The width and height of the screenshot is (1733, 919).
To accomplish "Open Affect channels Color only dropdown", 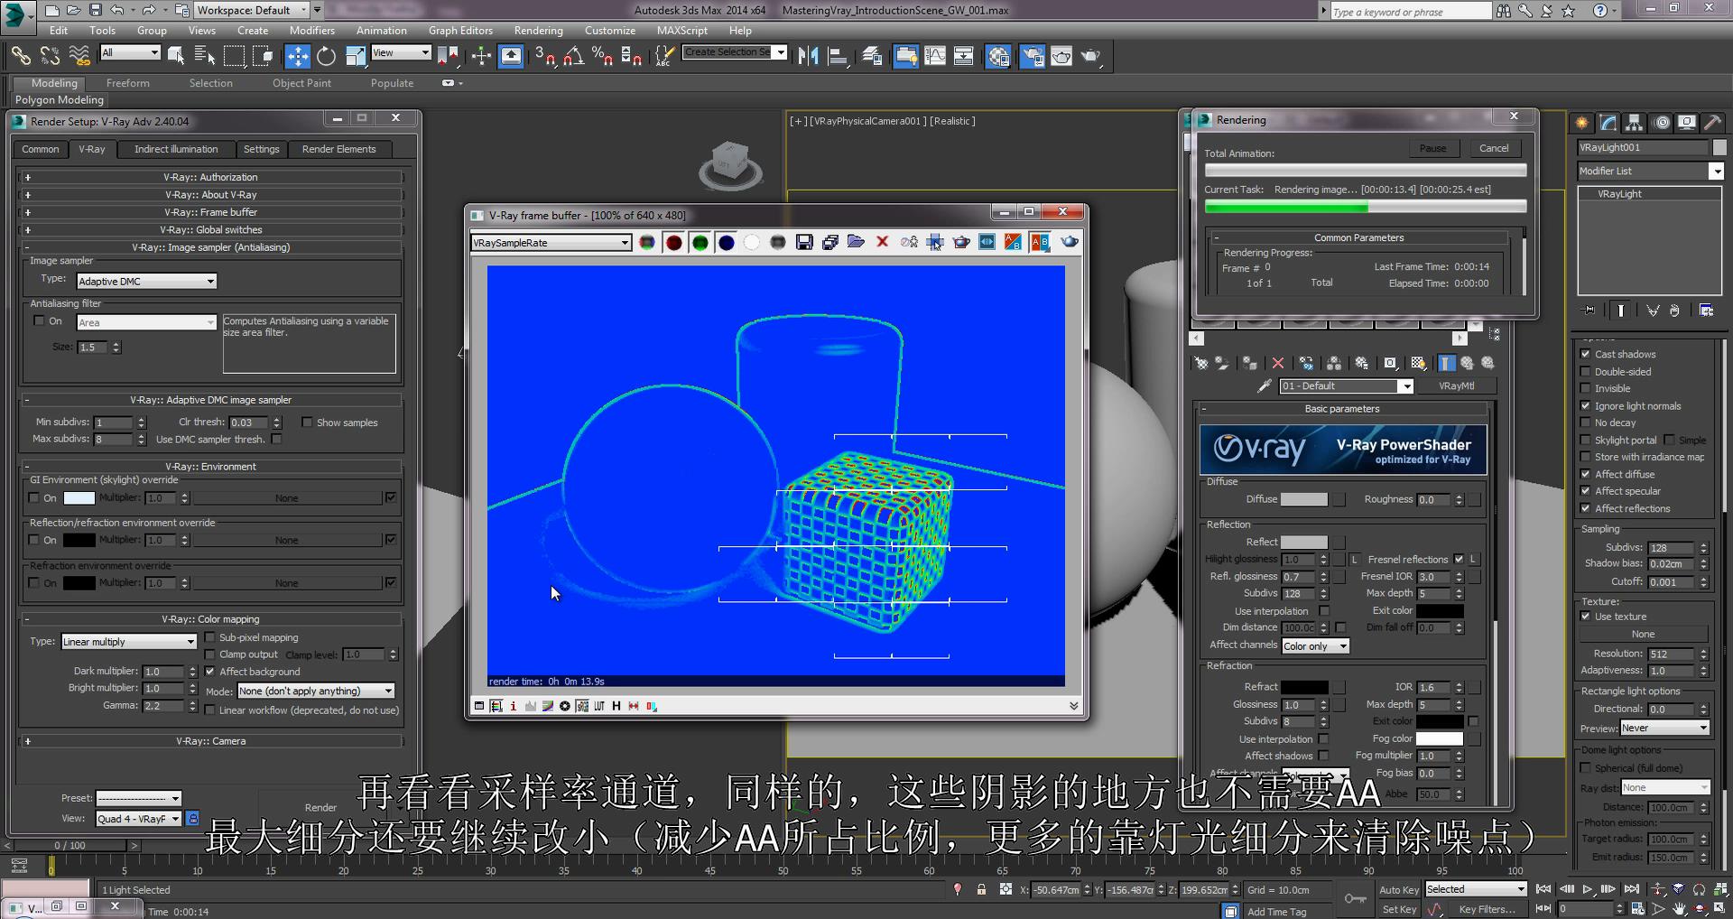I will click(1315, 645).
